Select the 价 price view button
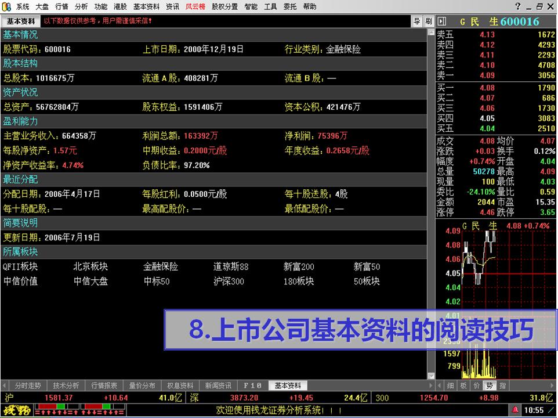This screenshot has width=558, height=418. 477,385
